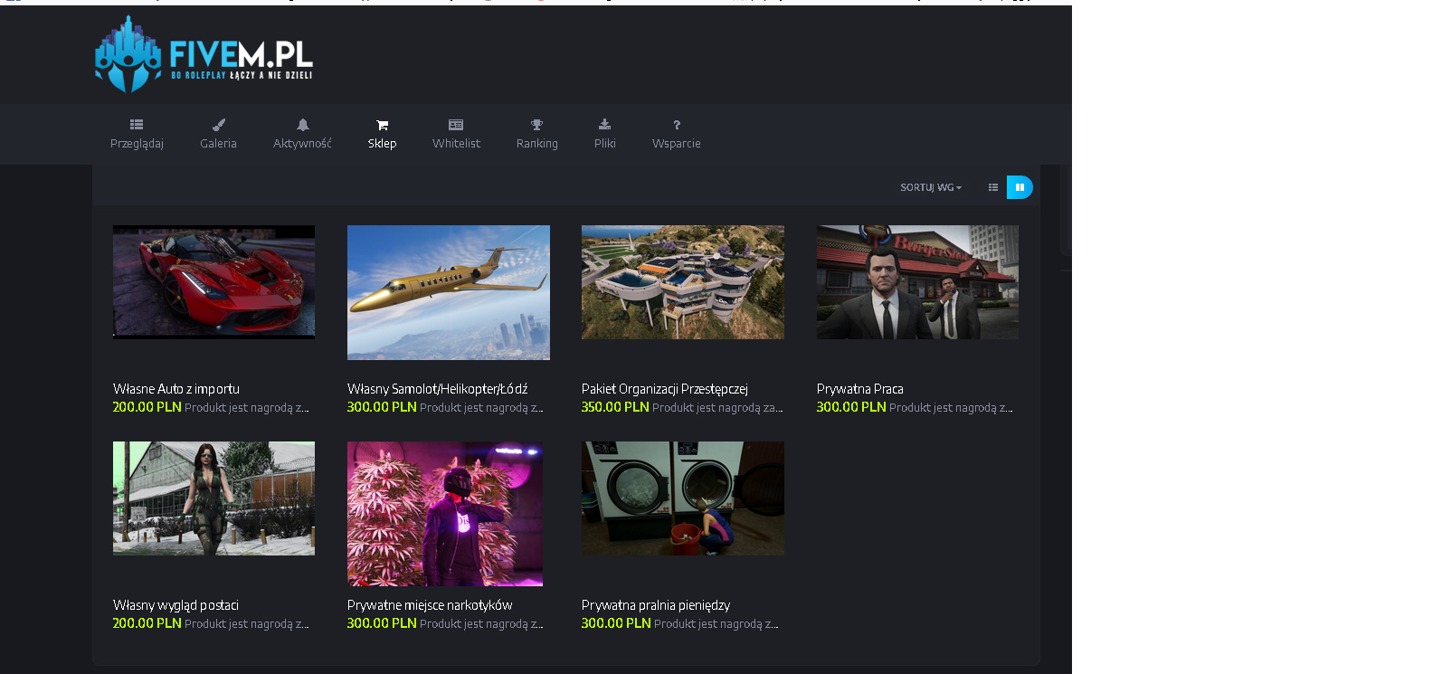
Task: Open the Przeglądaj menu label
Action: click(137, 144)
